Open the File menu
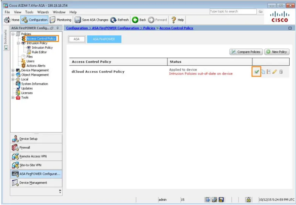The height and width of the screenshot is (205, 296). coord(7,12)
